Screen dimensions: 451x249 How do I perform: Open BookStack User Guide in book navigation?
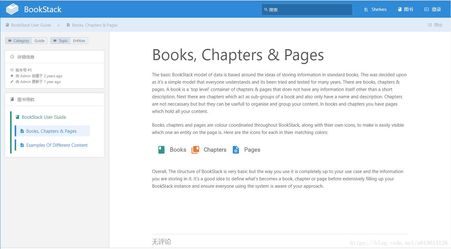[x=44, y=117]
